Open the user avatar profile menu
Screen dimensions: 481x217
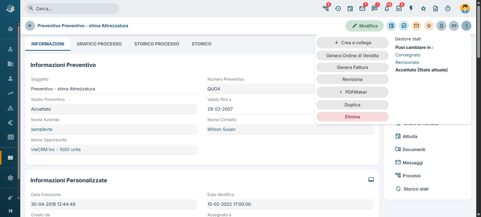[465, 9]
